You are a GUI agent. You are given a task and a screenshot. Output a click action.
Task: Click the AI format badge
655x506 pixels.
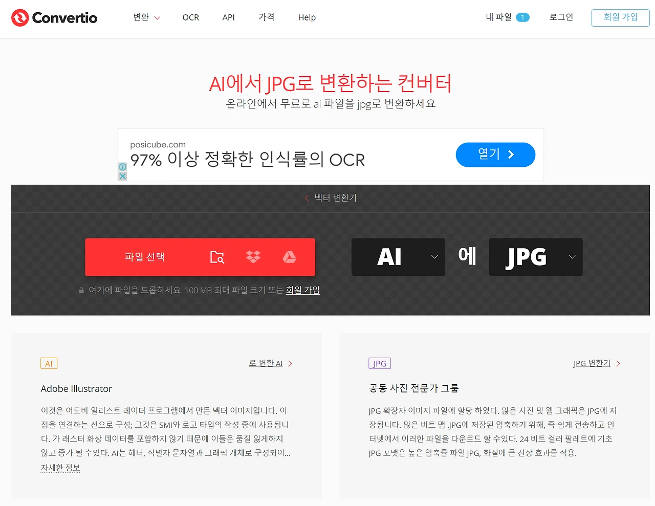click(49, 364)
